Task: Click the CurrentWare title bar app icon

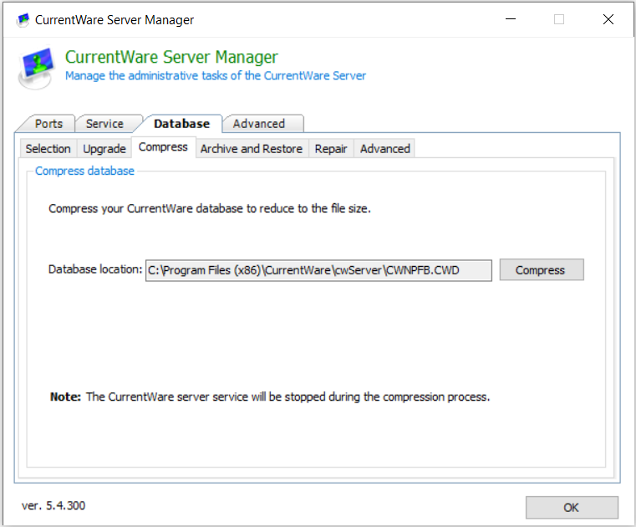Action: pos(23,19)
